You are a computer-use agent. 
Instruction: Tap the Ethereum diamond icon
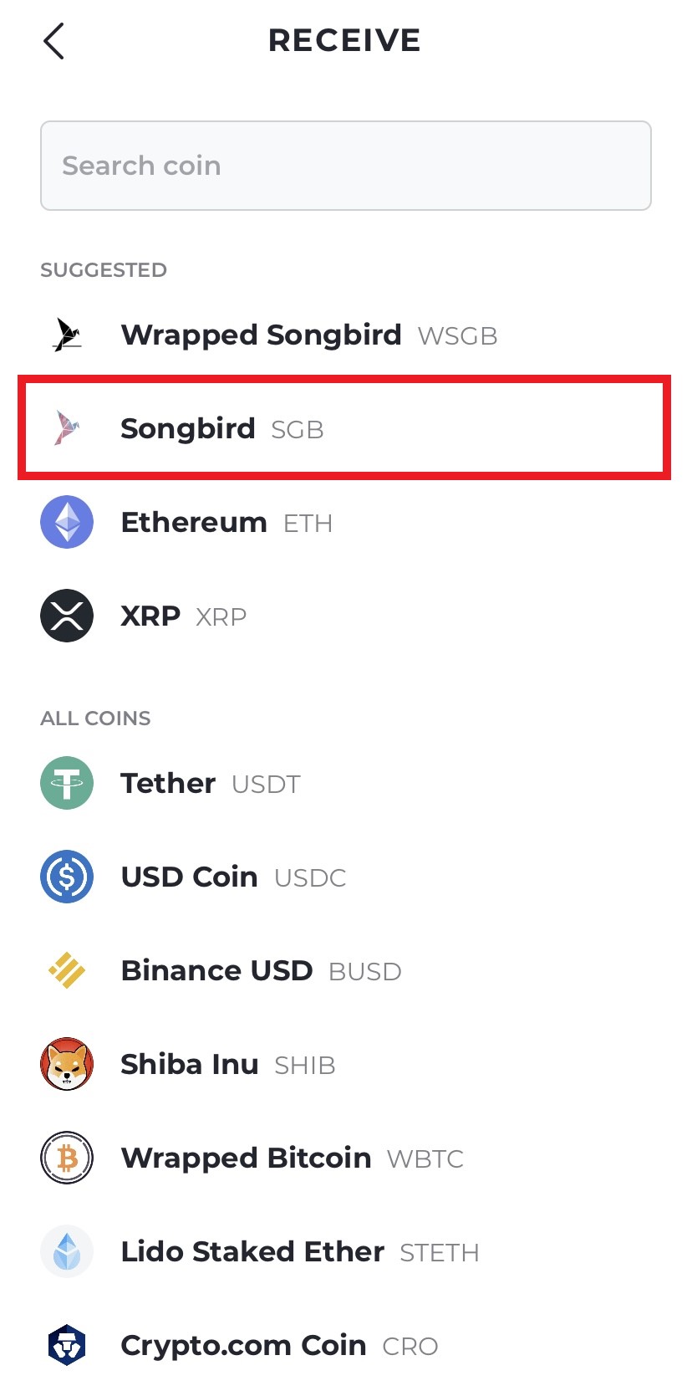pyautogui.click(x=67, y=522)
